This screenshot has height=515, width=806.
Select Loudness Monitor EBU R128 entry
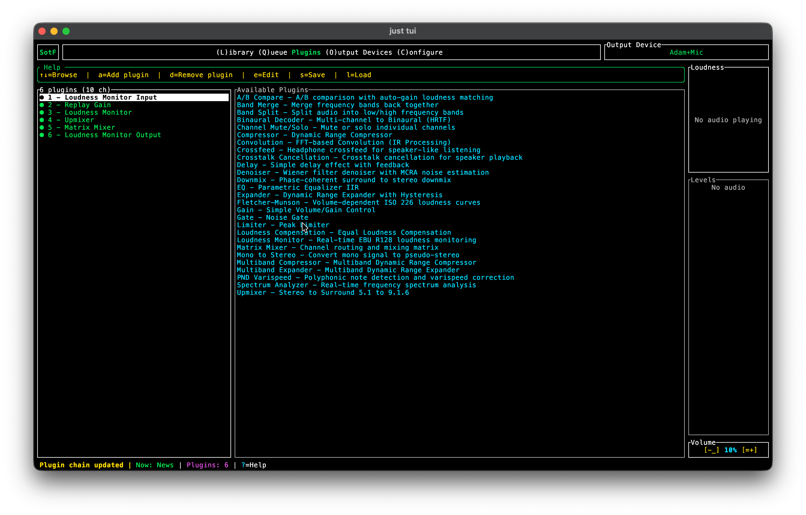pos(356,240)
